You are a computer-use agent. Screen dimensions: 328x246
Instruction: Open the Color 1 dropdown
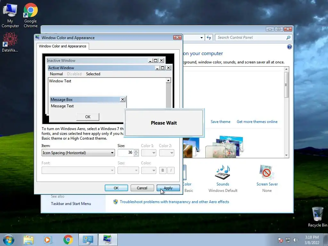pos(149,153)
